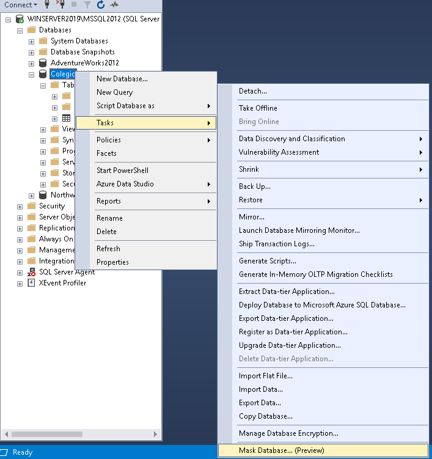Select Generate Scripts...
This screenshot has width=432, height=459.
[323, 261]
